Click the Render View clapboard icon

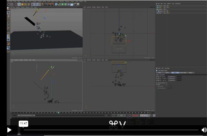45,4
